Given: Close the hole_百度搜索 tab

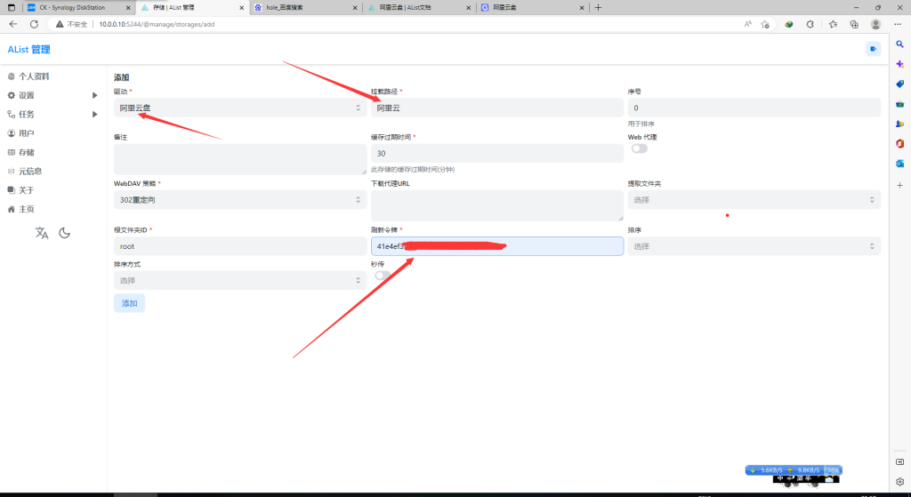Looking at the screenshot, I should pos(355,7).
